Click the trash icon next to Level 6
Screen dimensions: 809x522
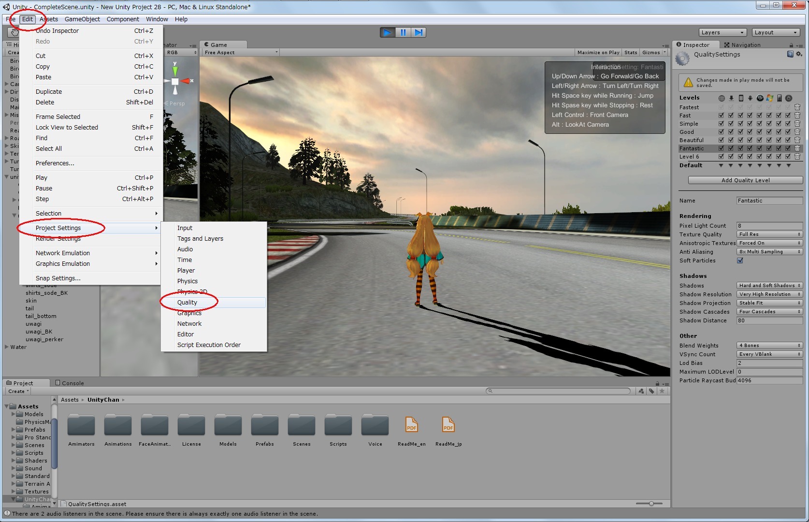(798, 156)
